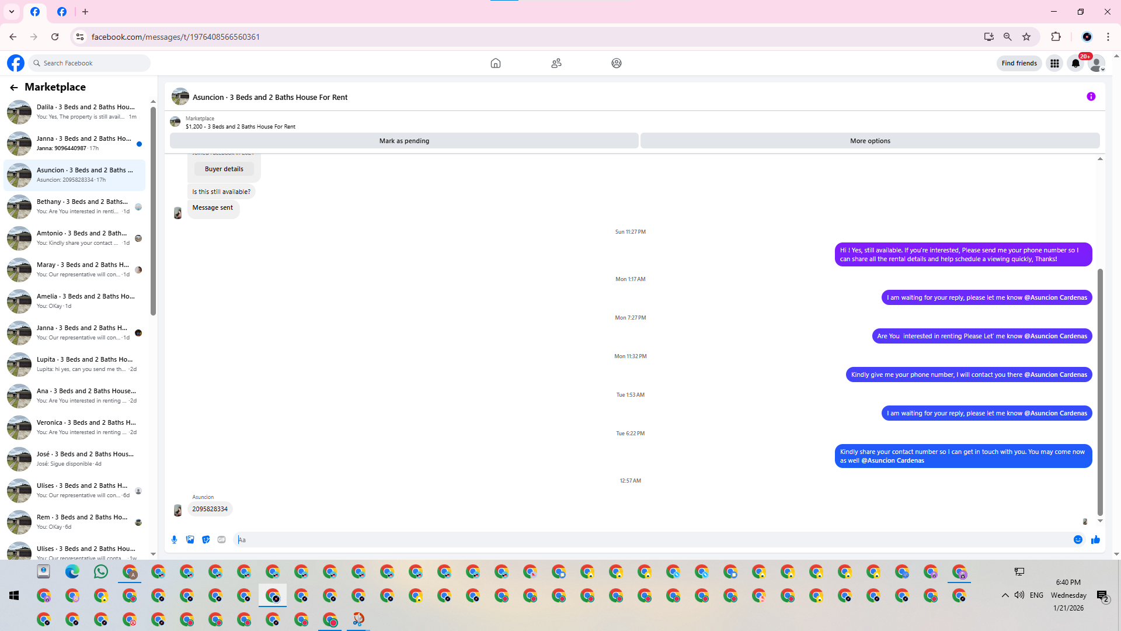
Task: Open the emoji picker in the composer
Action: click(1078, 540)
